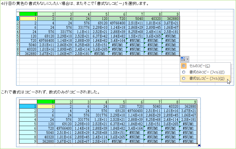Viewport: 236px width, 149px height.
Task: Expand the Auto Fill Options dropdown arrow
Action: point(187,59)
